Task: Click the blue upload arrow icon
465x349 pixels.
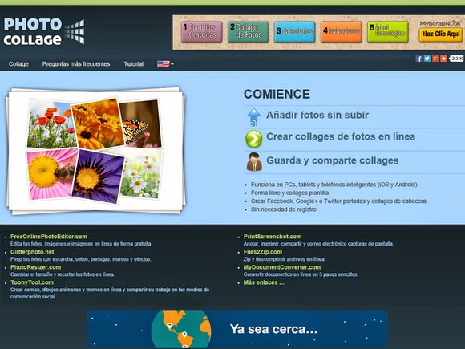Action: [254, 117]
